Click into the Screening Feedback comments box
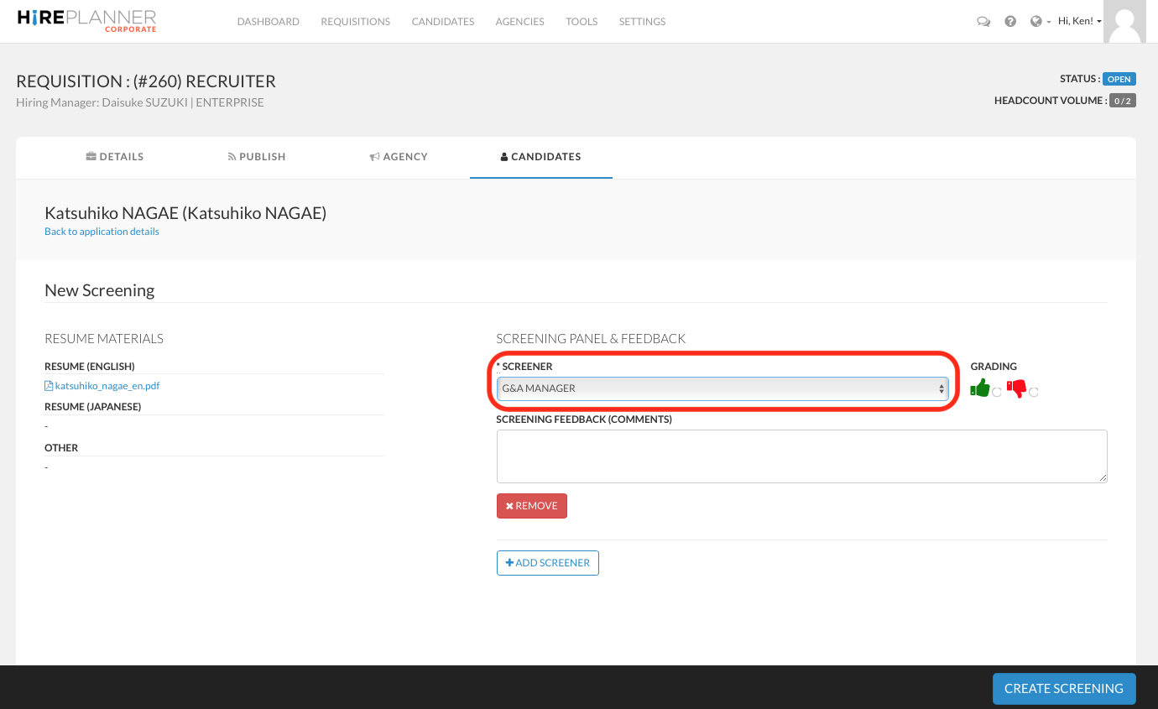Screen dimensions: 1158x709 801,456
